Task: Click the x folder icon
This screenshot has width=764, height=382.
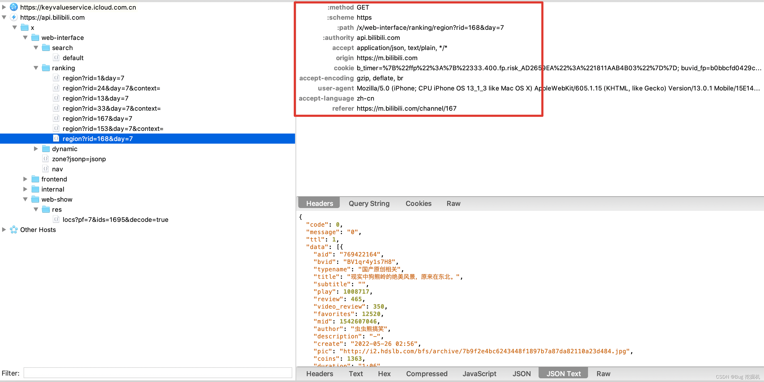Action: (25, 28)
